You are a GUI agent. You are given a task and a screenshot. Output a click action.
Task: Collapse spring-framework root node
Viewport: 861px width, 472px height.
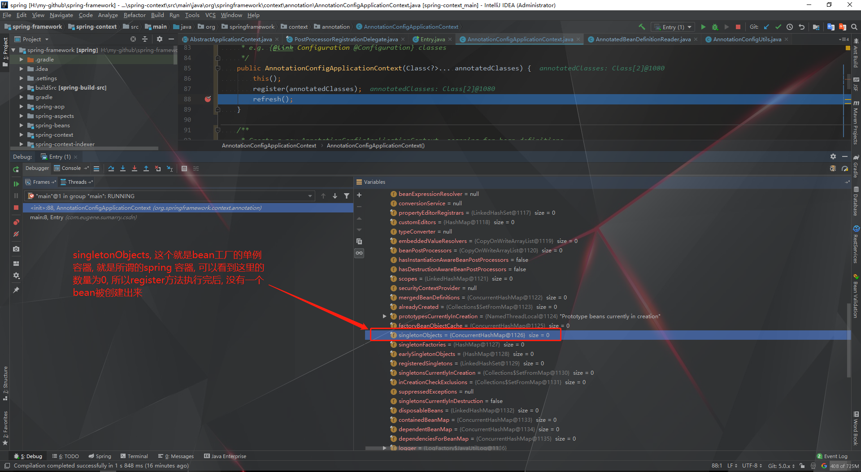[x=13, y=50]
